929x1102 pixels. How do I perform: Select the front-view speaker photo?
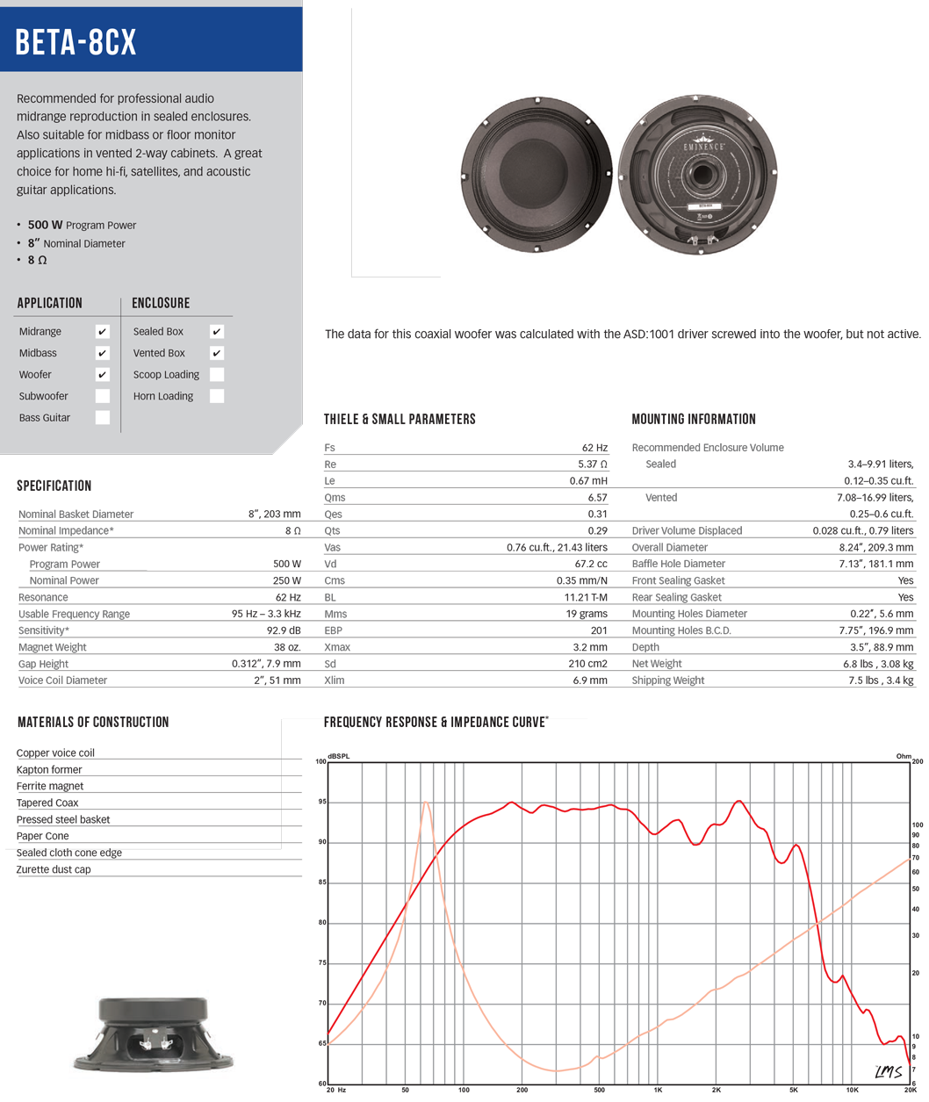536,175
